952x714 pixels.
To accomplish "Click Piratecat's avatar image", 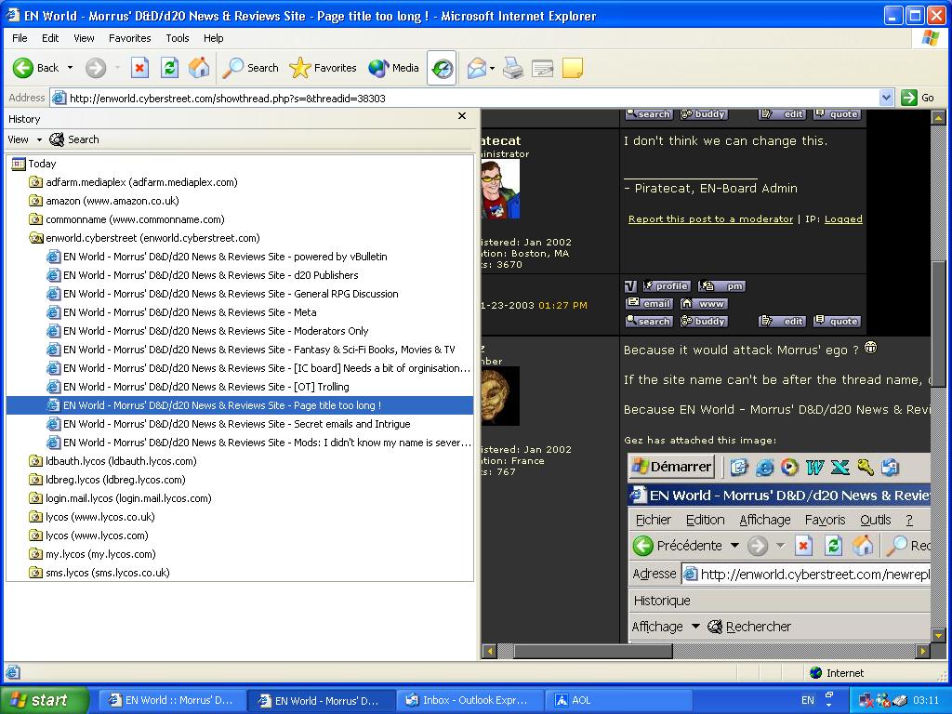I will [x=500, y=190].
